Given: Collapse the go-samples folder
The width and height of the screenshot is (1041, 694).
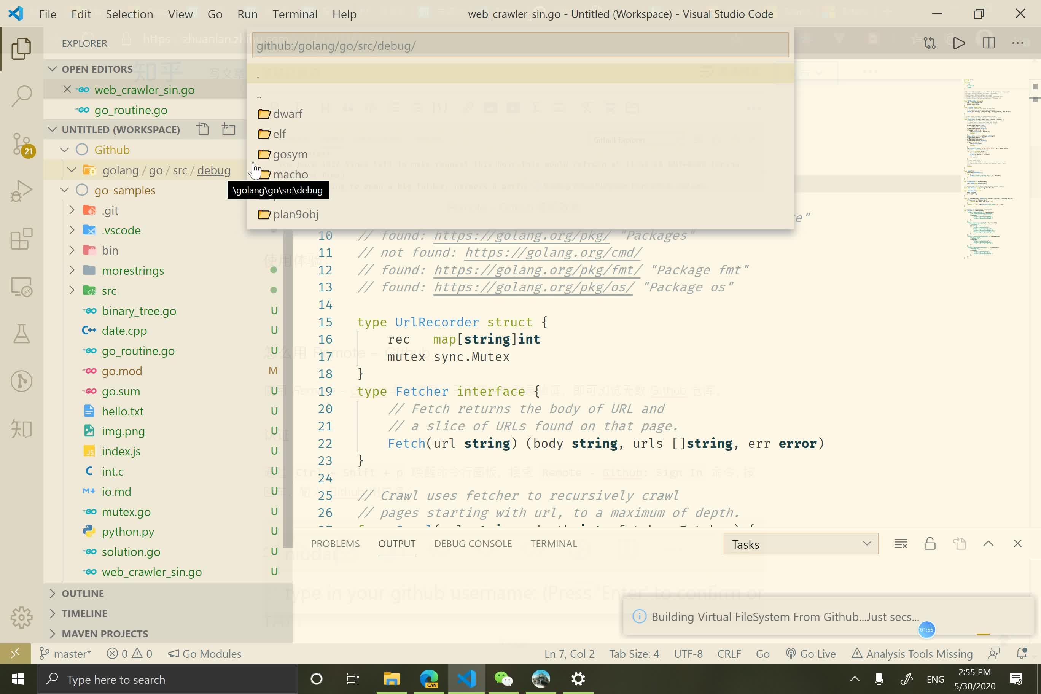Looking at the screenshot, I should tap(65, 190).
